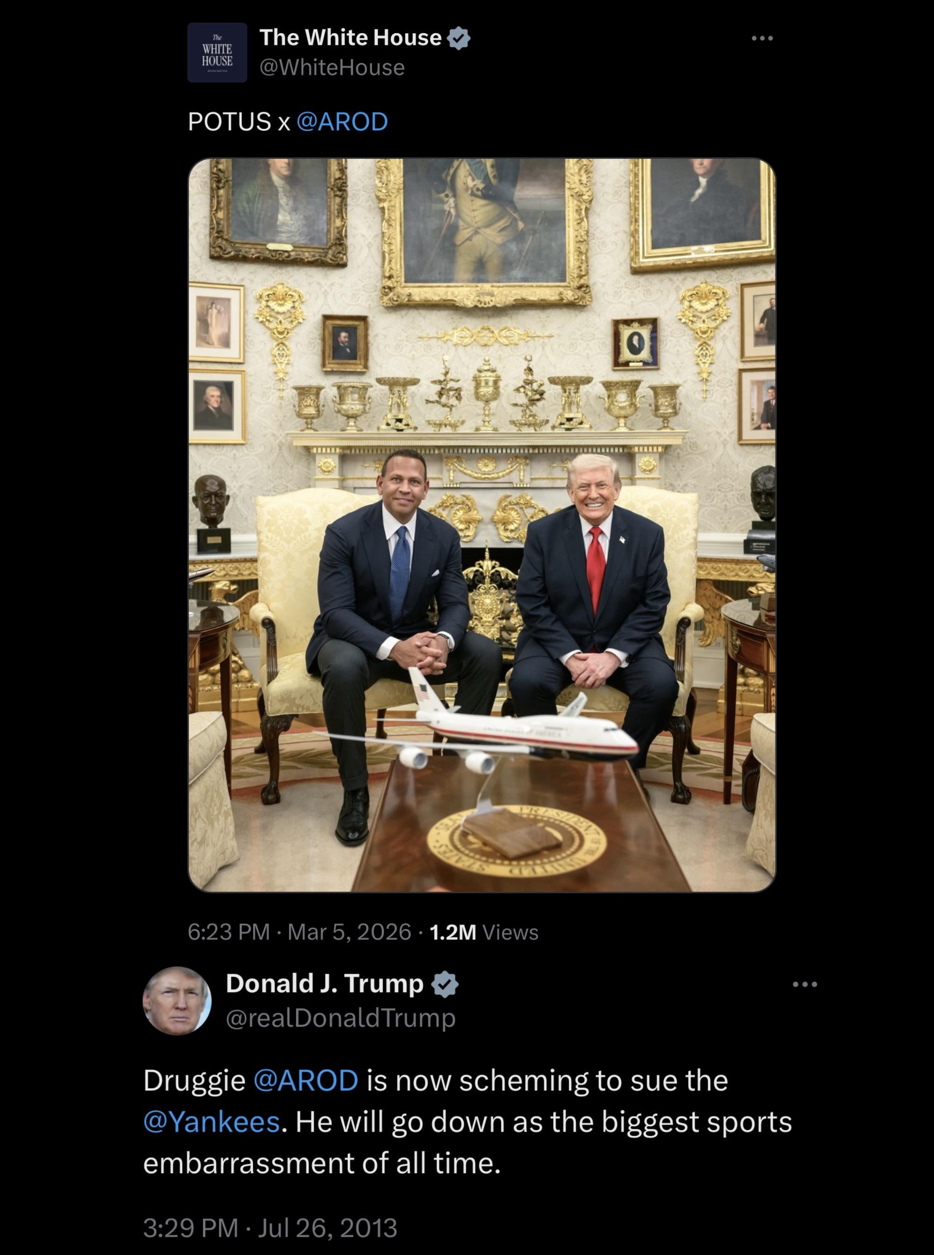Open more options on White House tweet
This screenshot has height=1255, width=934.
tap(762, 38)
